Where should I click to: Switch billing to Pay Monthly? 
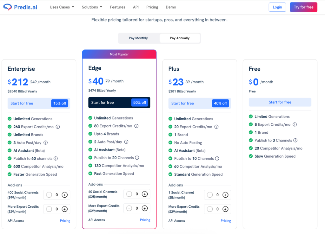(x=138, y=38)
